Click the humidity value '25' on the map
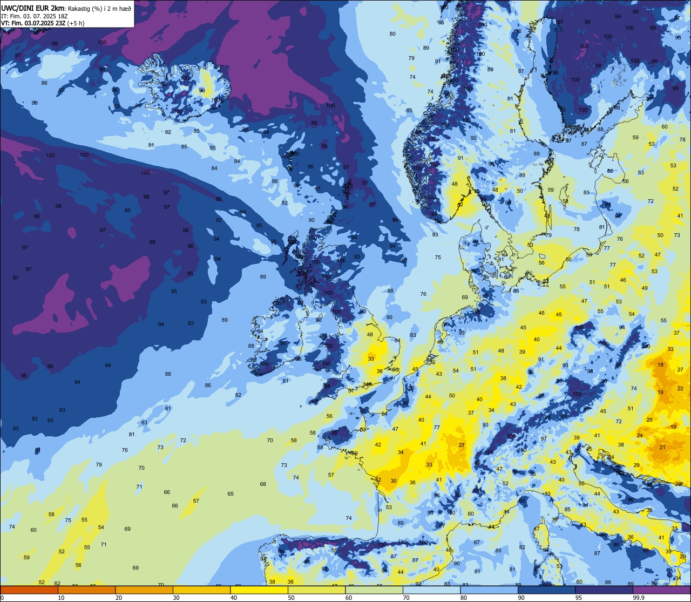This screenshot has width=691, height=602. pos(649,420)
